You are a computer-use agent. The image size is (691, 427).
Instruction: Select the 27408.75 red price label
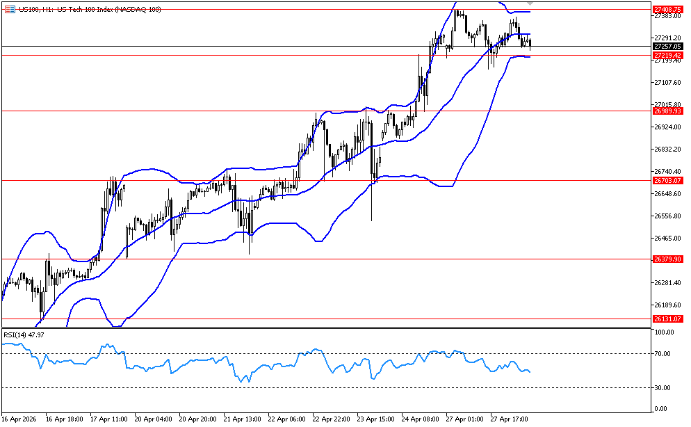pos(667,9)
